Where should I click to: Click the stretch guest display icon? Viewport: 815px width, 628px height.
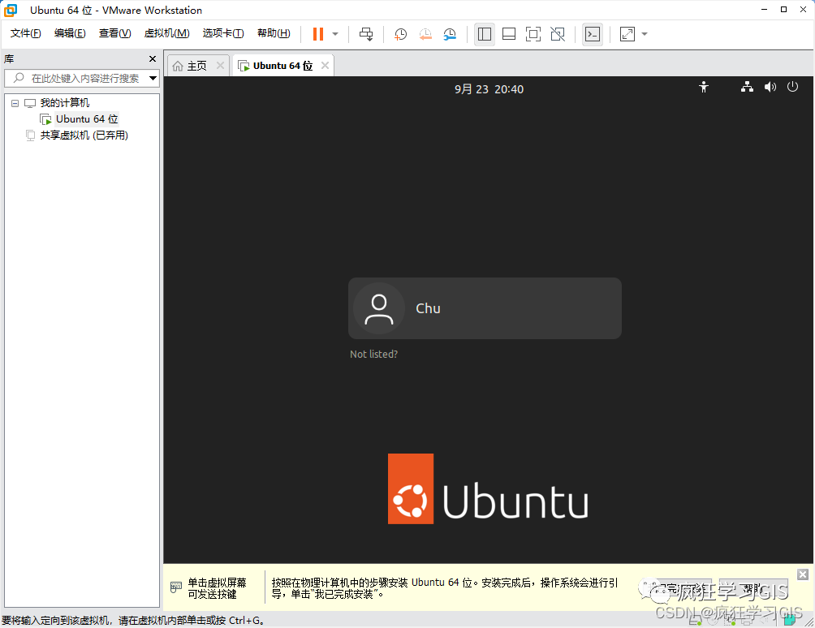tap(627, 34)
